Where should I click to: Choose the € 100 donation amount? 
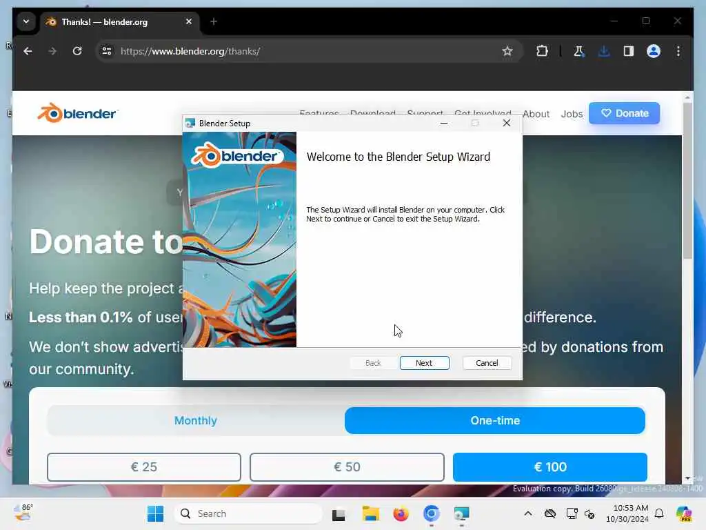549,467
